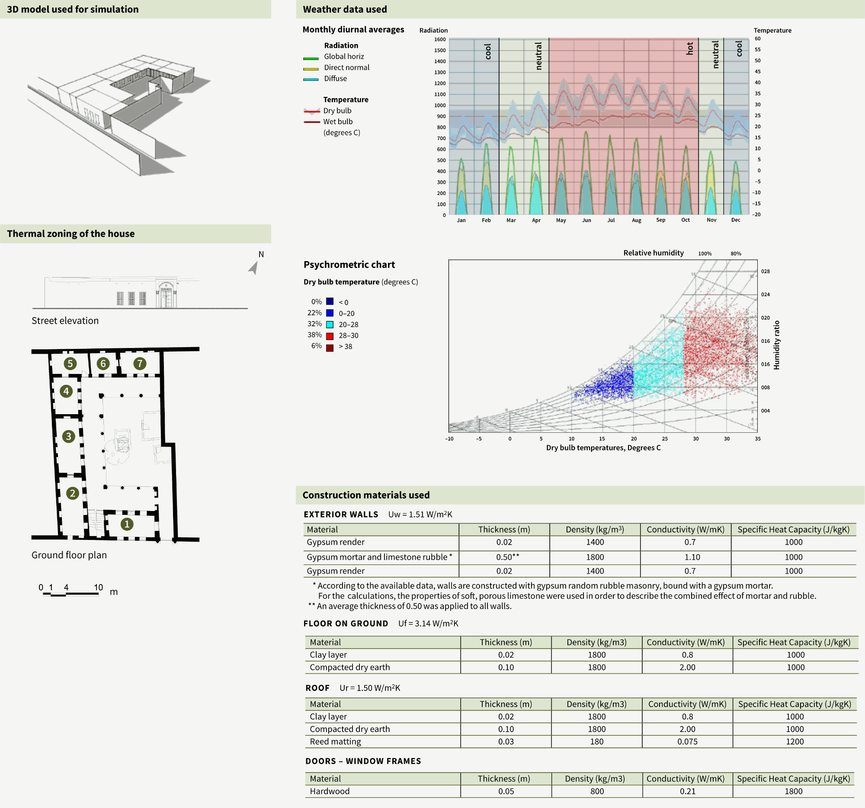Click the north arrow compass icon
This screenshot has width=865, height=808.
[x=254, y=267]
